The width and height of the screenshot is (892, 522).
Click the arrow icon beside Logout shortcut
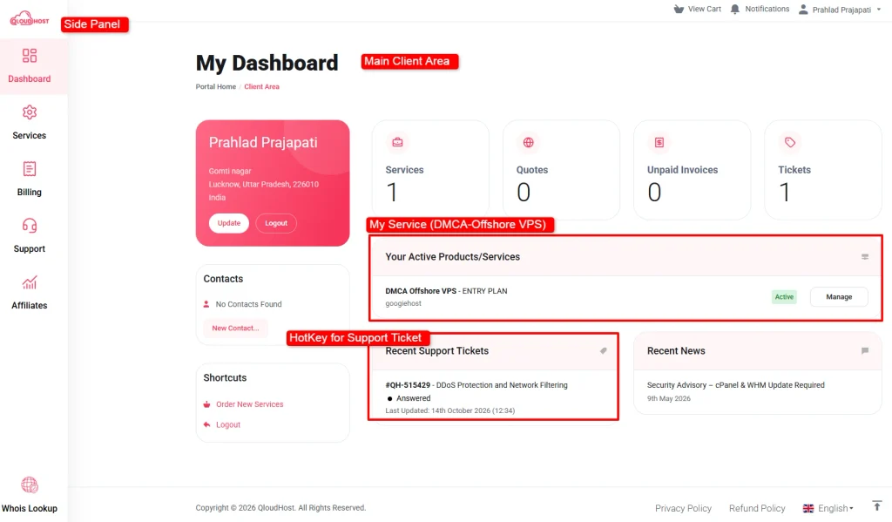[x=207, y=424]
